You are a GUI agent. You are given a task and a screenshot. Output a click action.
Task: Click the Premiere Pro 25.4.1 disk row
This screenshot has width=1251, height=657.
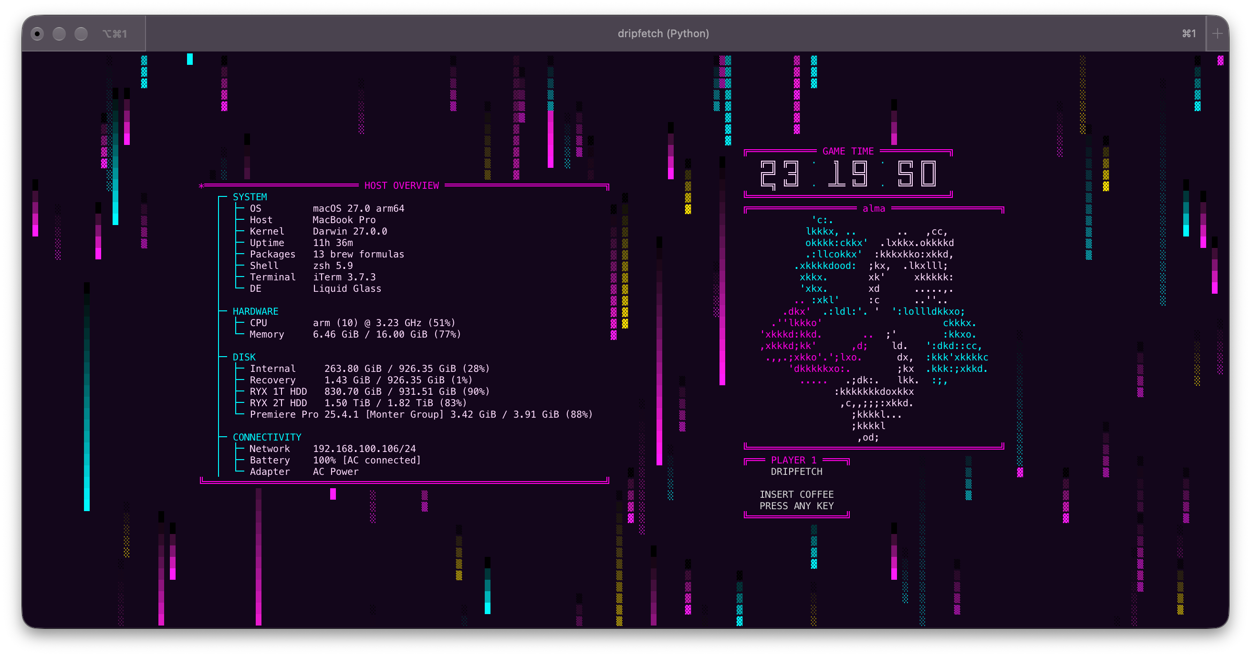click(x=421, y=414)
